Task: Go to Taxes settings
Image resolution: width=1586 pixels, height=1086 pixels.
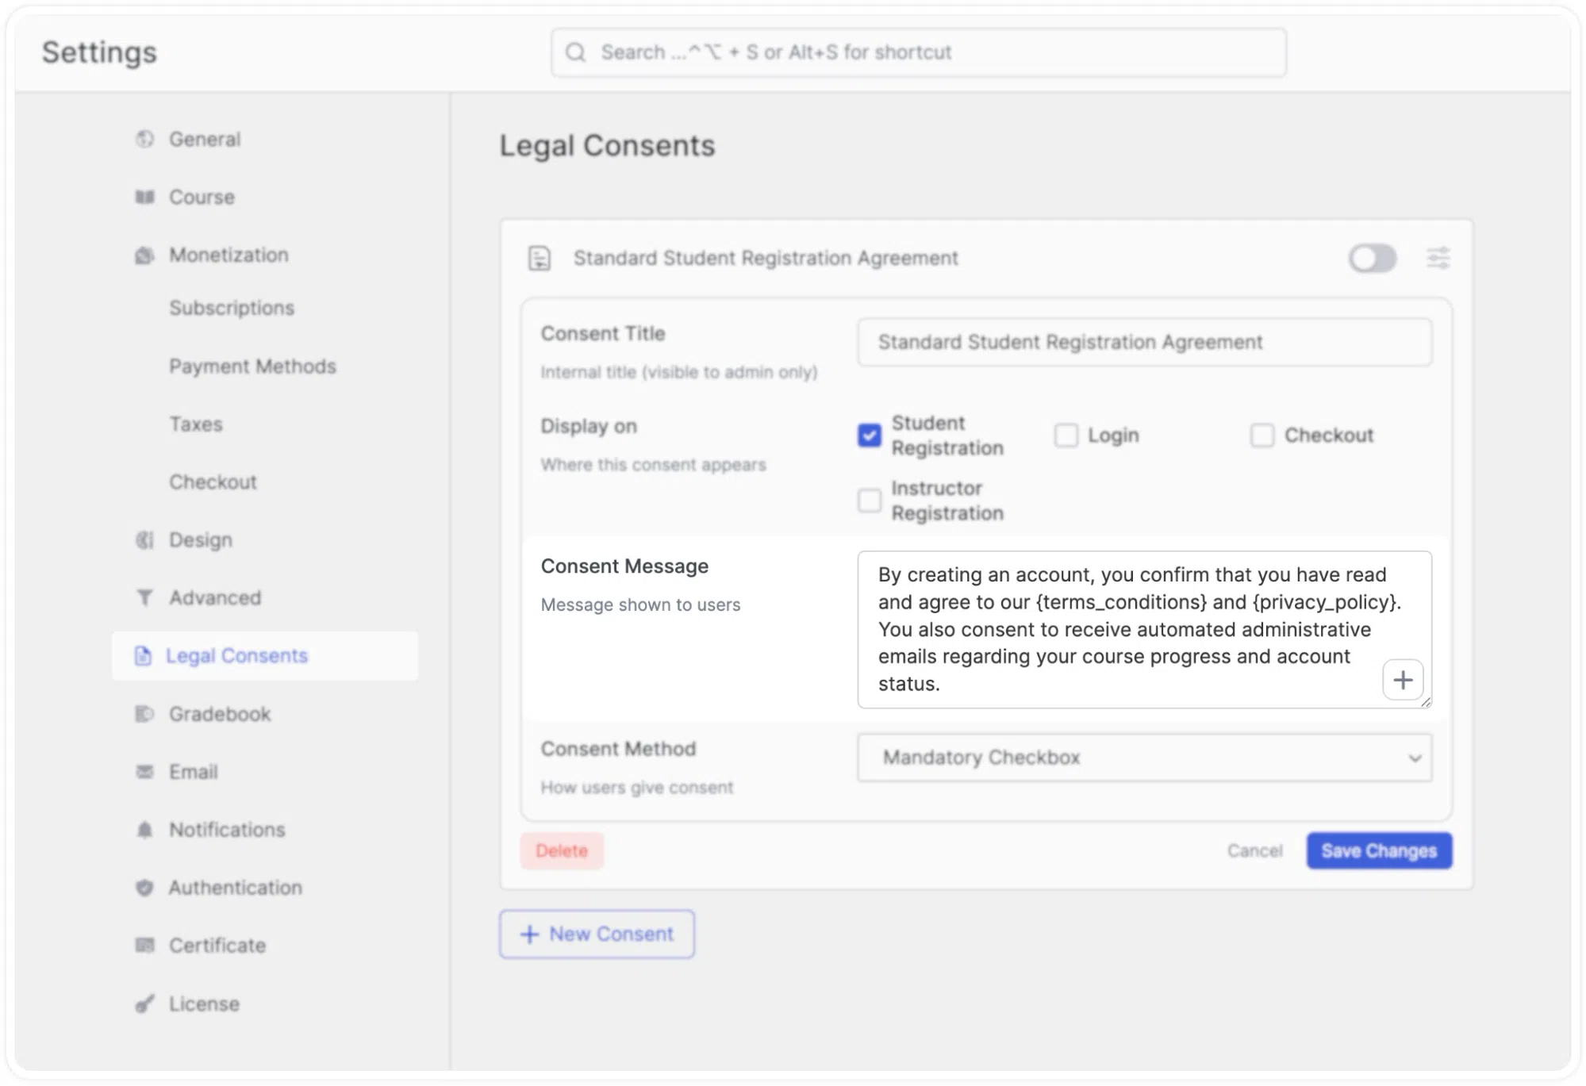Action: coord(196,424)
